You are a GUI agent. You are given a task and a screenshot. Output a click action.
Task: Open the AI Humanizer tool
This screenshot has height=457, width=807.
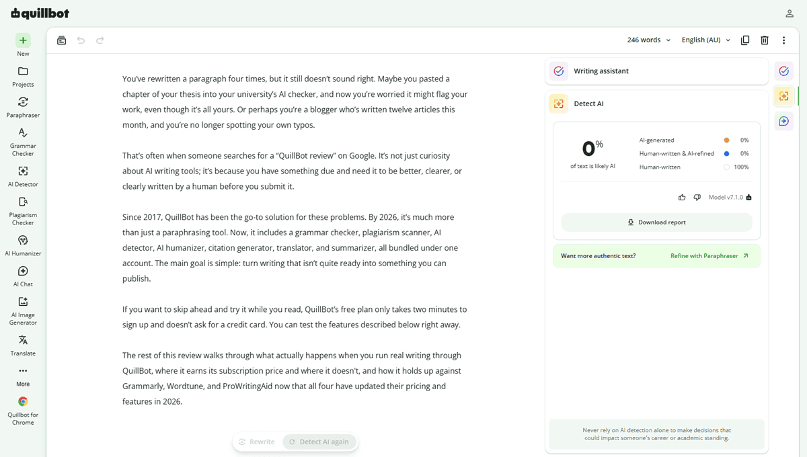(x=23, y=245)
